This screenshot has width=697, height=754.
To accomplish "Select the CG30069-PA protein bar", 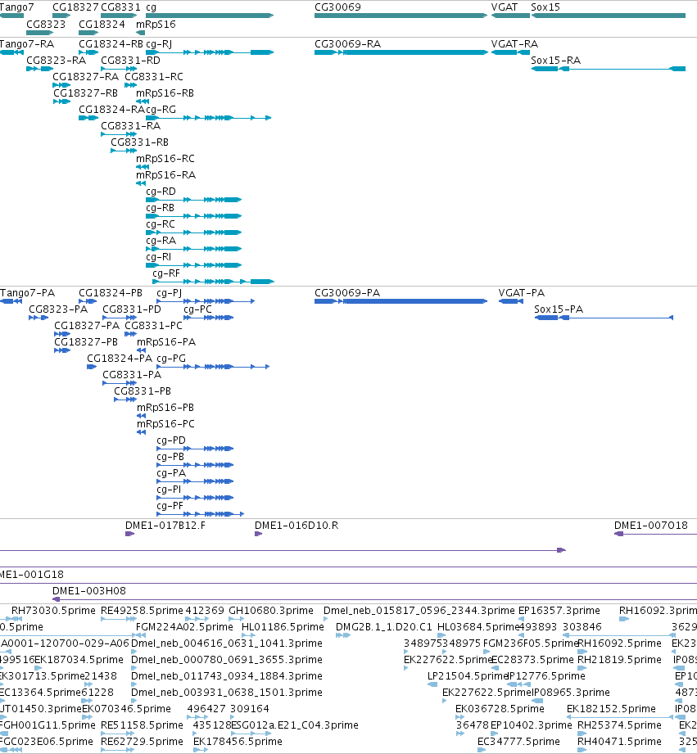I will (401, 301).
